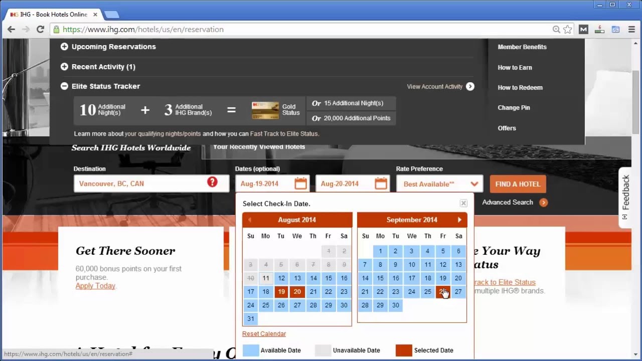Click the zoom magnifier icon in address bar
This screenshot has width=642, height=361.
pyautogui.click(x=556, y=30)
